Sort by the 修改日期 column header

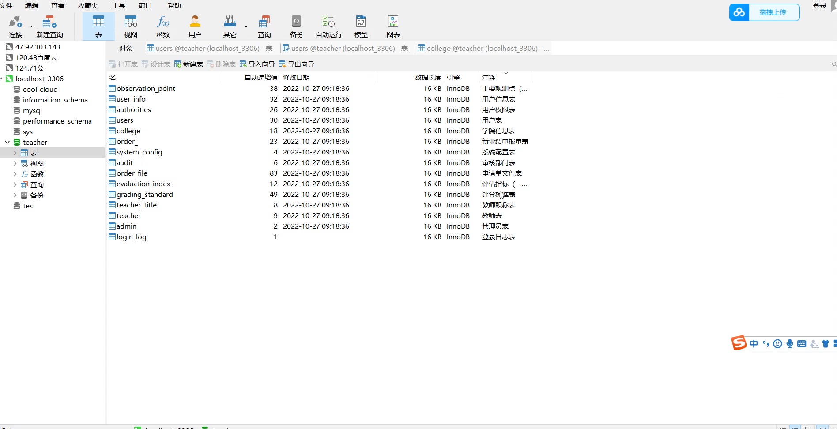(296, 77)
